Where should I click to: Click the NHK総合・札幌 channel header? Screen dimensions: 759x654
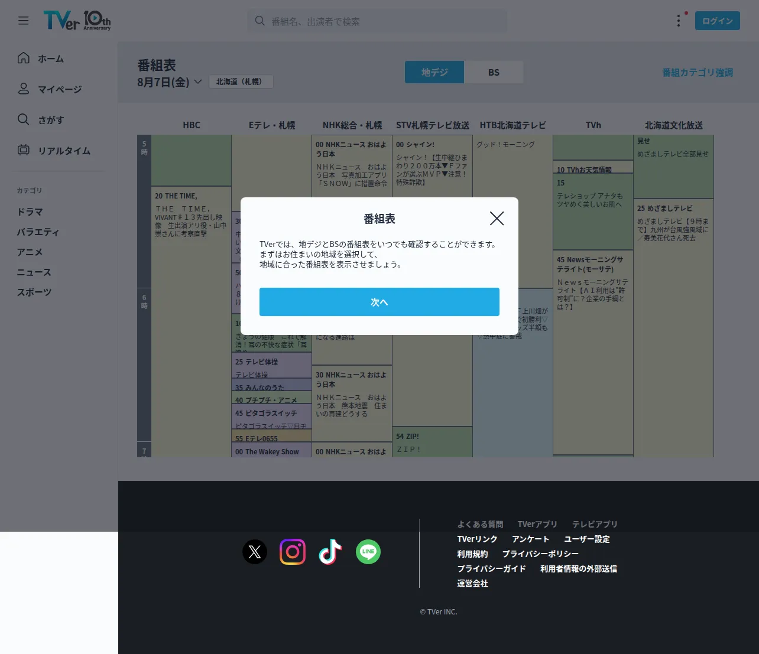click(352, 125)
